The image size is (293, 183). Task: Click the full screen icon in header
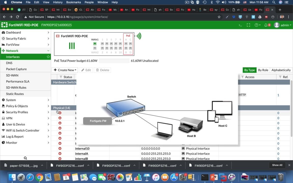coord(248,25)
